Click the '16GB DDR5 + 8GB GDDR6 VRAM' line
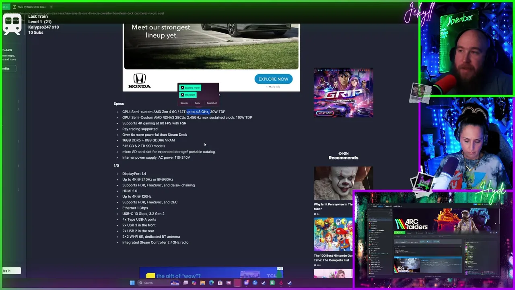Image resolution: width=515 pixels, height=290 pixels. coord(148,140)
